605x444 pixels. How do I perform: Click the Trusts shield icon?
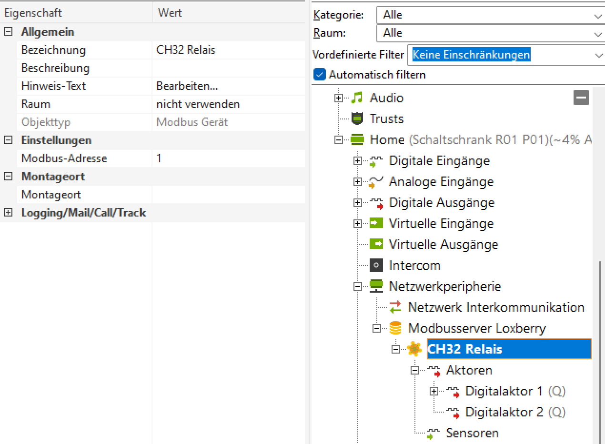click(356, 118)
